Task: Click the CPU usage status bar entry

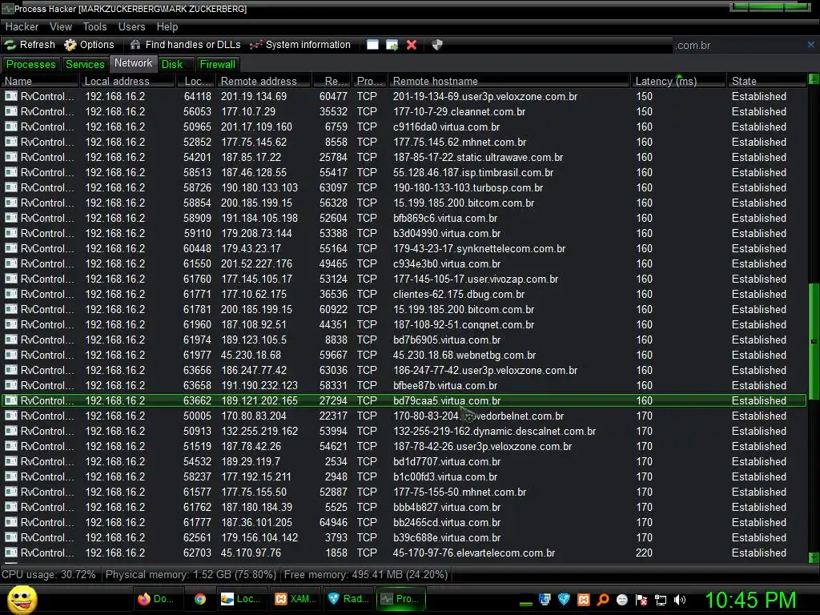Action: point(49,574)
